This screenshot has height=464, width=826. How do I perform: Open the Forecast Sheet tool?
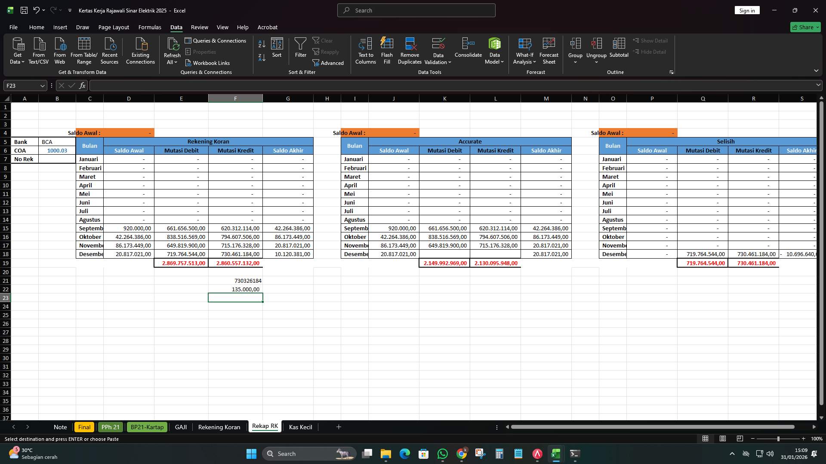pos(549,50)
